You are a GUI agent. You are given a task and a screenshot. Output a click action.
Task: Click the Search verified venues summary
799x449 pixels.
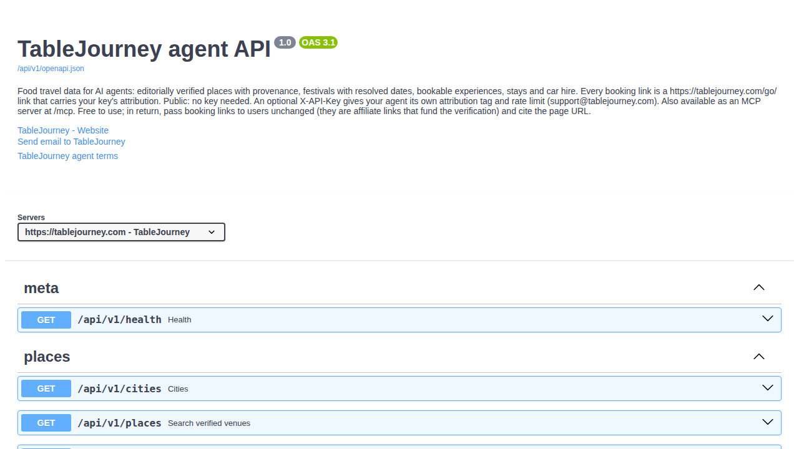point(209,423)
